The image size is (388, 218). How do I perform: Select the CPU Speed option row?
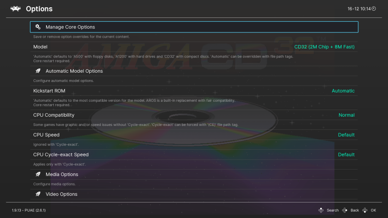[x=194, y=135]
